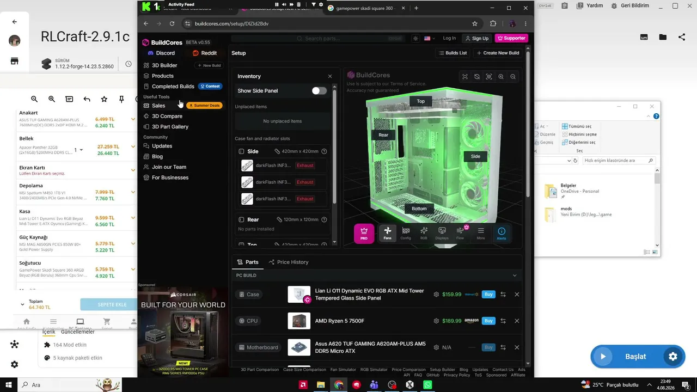Close the Inventory panel
Viewport: 697px width, 392px height.
pos(329,76)
